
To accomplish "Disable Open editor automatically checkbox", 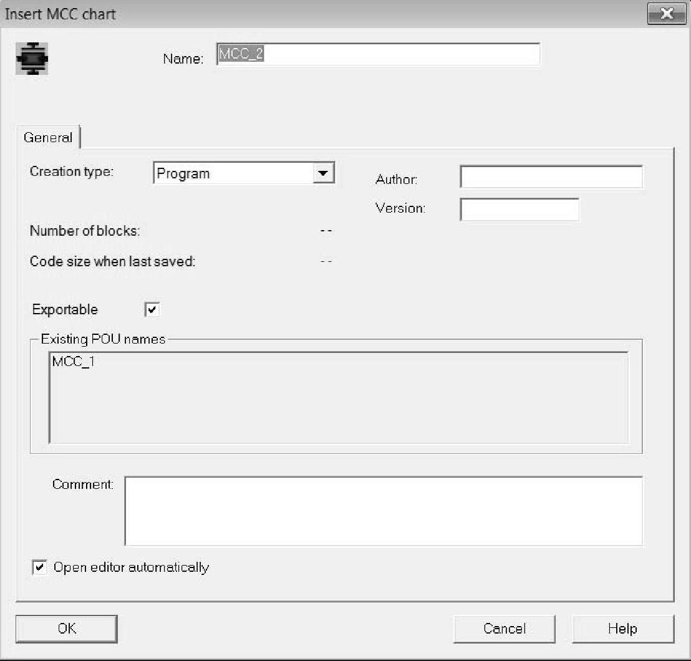I will tap(39, 567).
